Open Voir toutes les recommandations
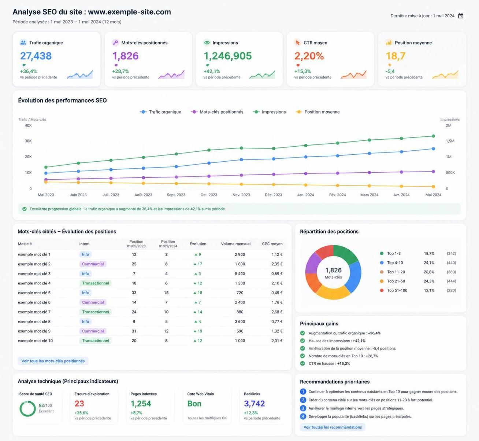Screen dimensions: 479x441 pyautogui.click(x=333, y=427)
